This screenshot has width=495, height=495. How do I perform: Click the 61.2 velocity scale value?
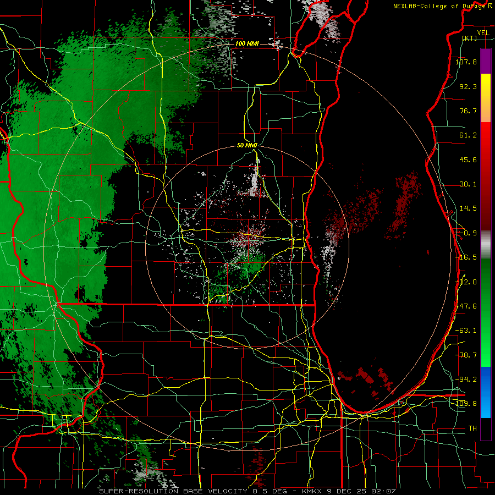pos(468,135)
